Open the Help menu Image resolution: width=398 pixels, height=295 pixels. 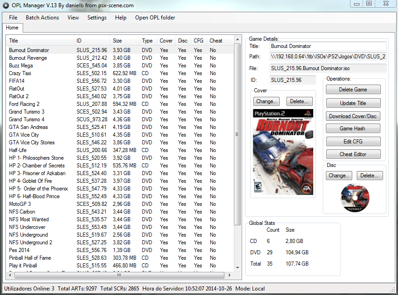121,18
